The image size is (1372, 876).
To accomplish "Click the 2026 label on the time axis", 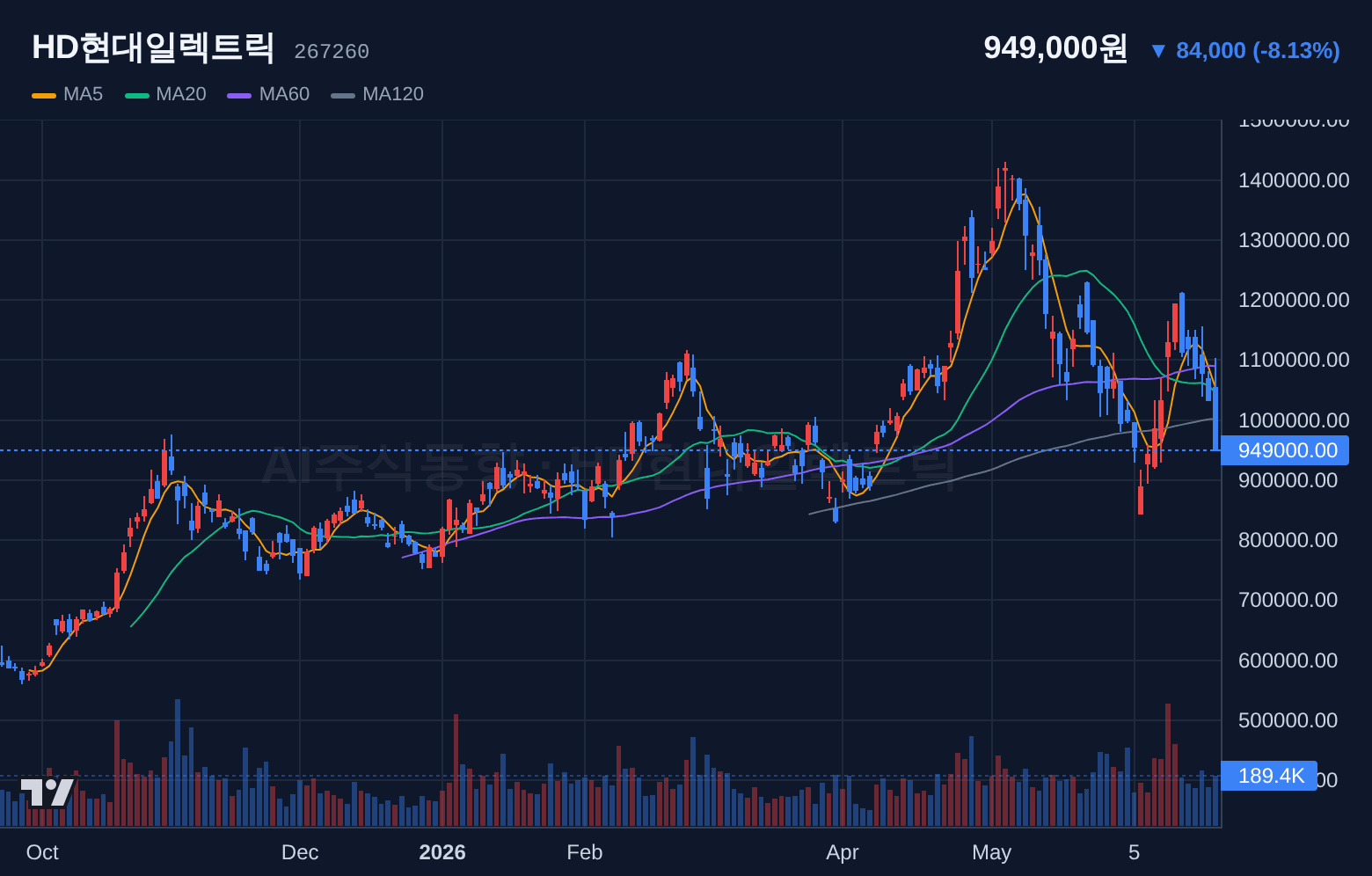I will pyautogui.click(x=442, y=852).
